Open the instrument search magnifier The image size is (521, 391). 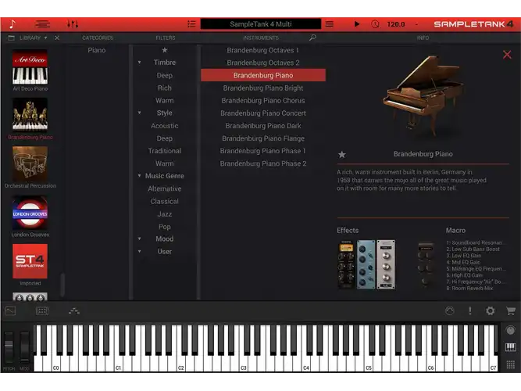click(x=312, y=38)
